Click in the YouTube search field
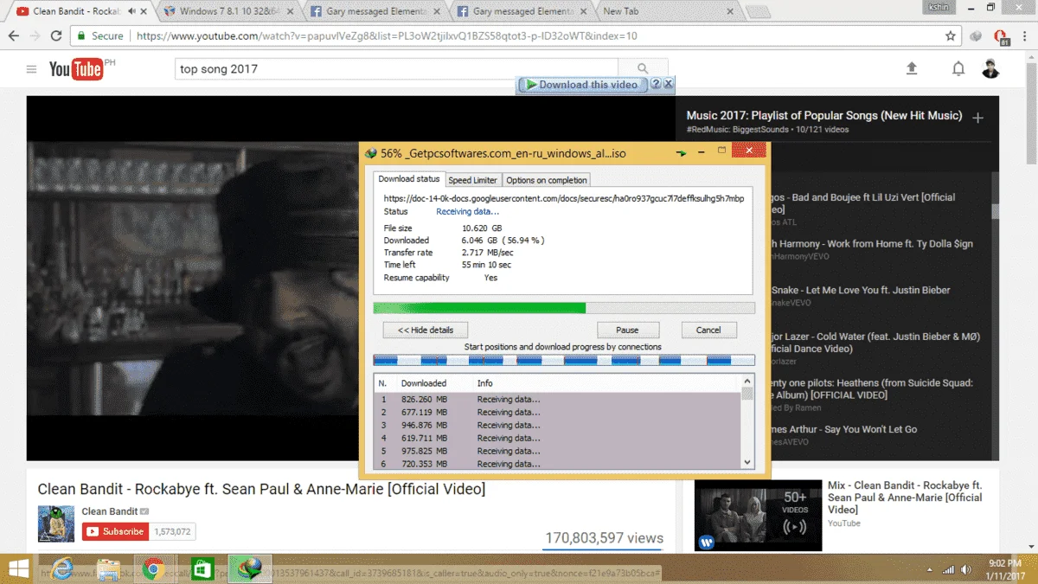 tap(397, 69)
